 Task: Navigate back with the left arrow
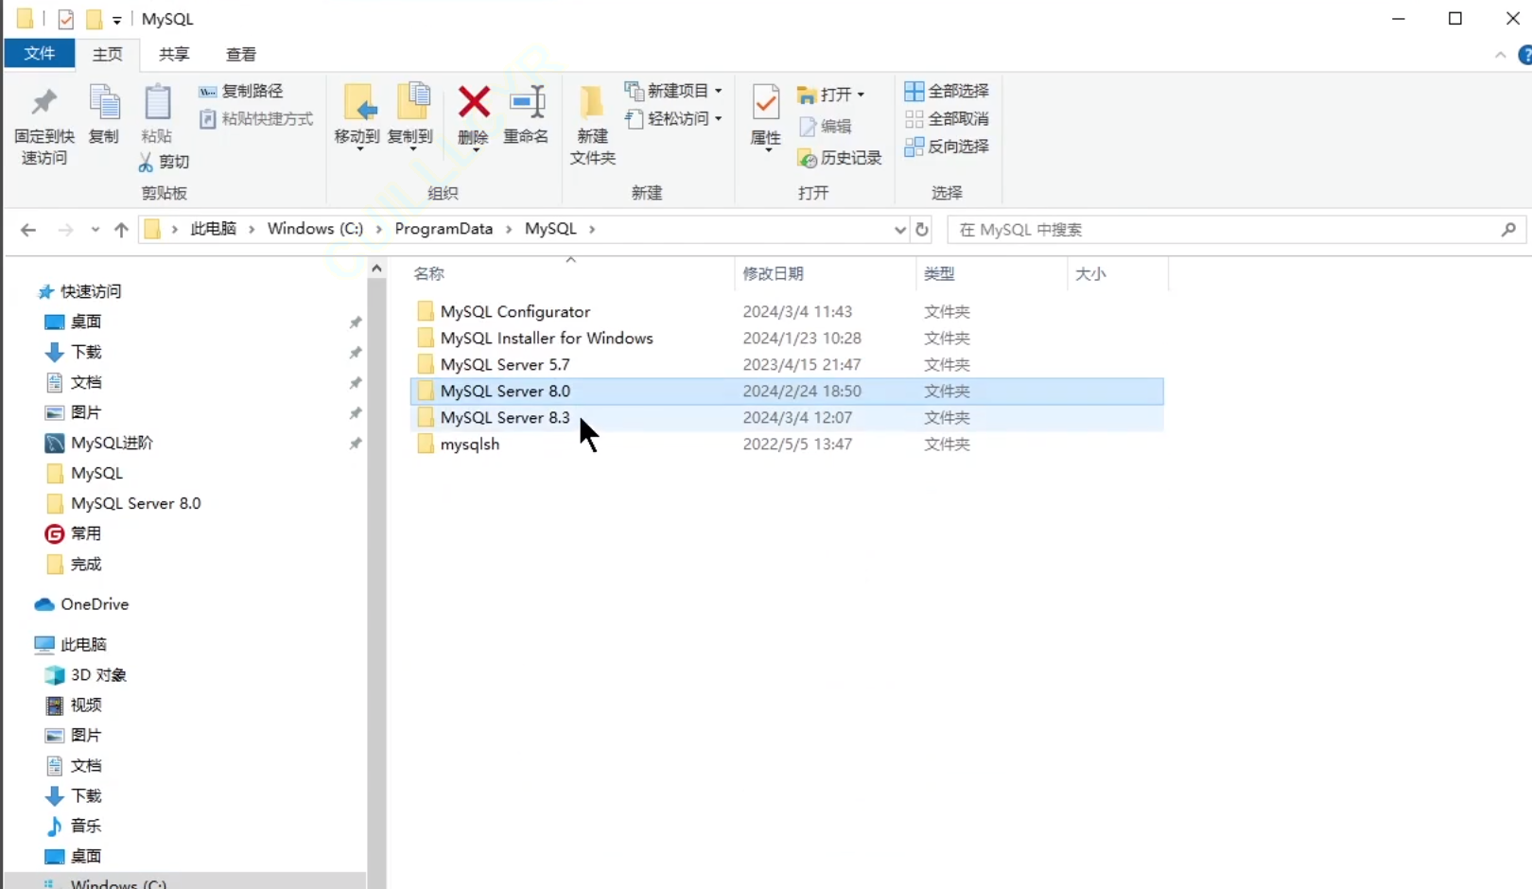pos(28,230)
